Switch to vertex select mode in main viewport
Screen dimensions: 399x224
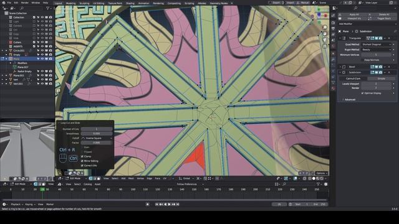[x=90, y=179]
